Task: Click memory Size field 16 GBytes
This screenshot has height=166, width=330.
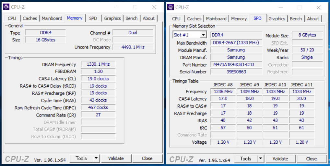Action: tap(45, 40)
